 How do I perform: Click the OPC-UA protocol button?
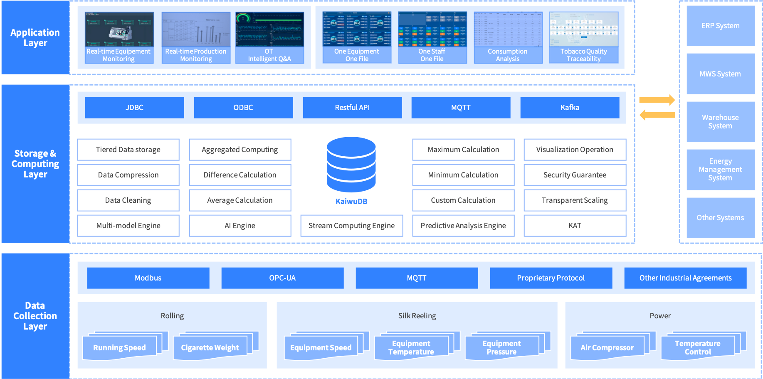click(x=282, y=278)
